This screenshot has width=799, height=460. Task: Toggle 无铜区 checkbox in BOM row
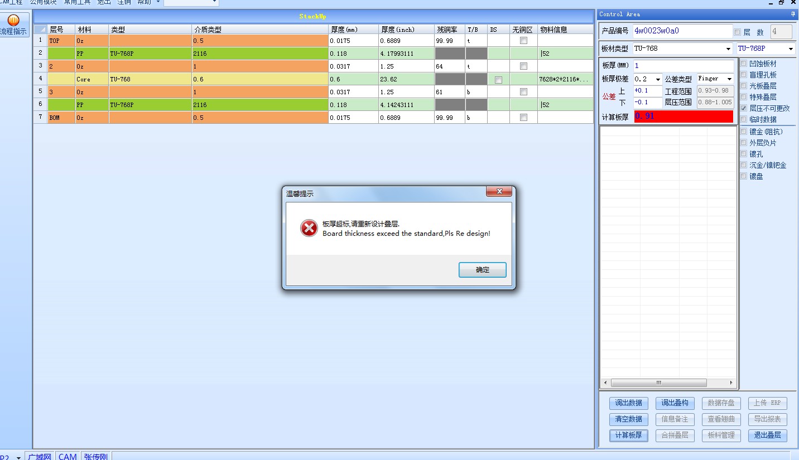coord(523,118)
